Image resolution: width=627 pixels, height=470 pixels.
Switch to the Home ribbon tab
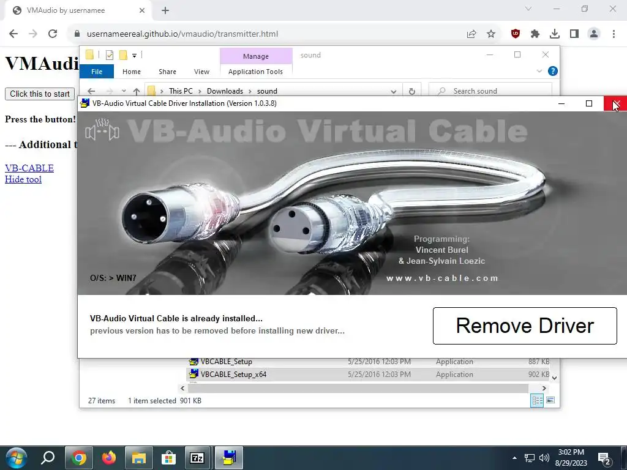click(132, 72)
